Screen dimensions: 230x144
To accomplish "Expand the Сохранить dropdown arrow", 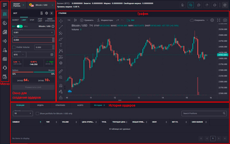I will (207, 20).
